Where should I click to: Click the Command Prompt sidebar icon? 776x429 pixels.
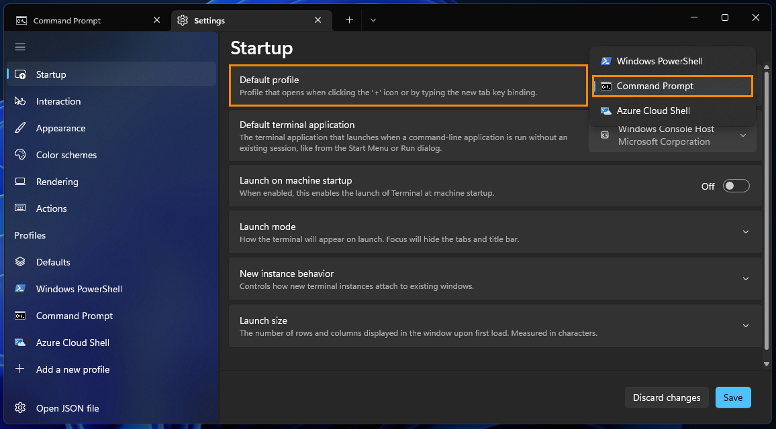pyautogui.click(x=19, y=316)
